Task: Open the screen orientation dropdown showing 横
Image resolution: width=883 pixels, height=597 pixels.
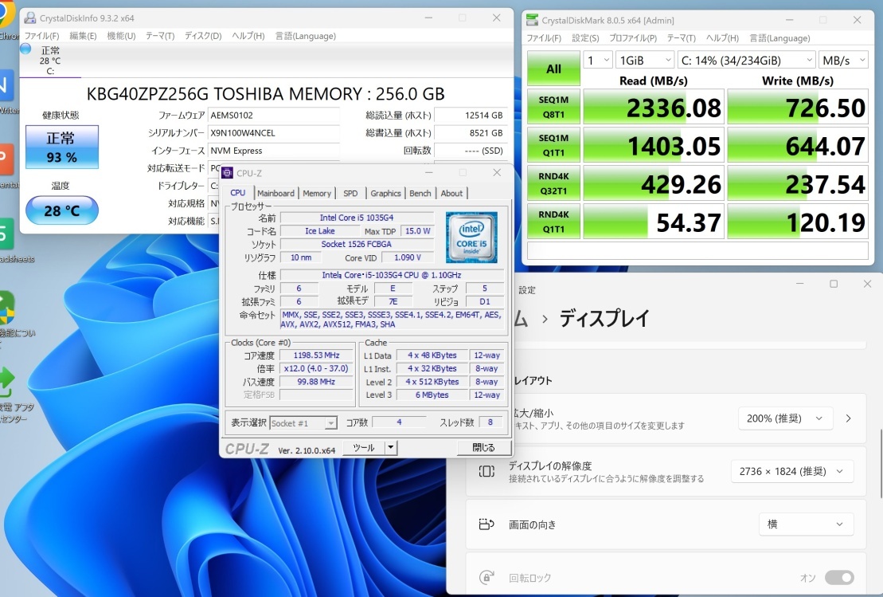Action: (806, 524)
